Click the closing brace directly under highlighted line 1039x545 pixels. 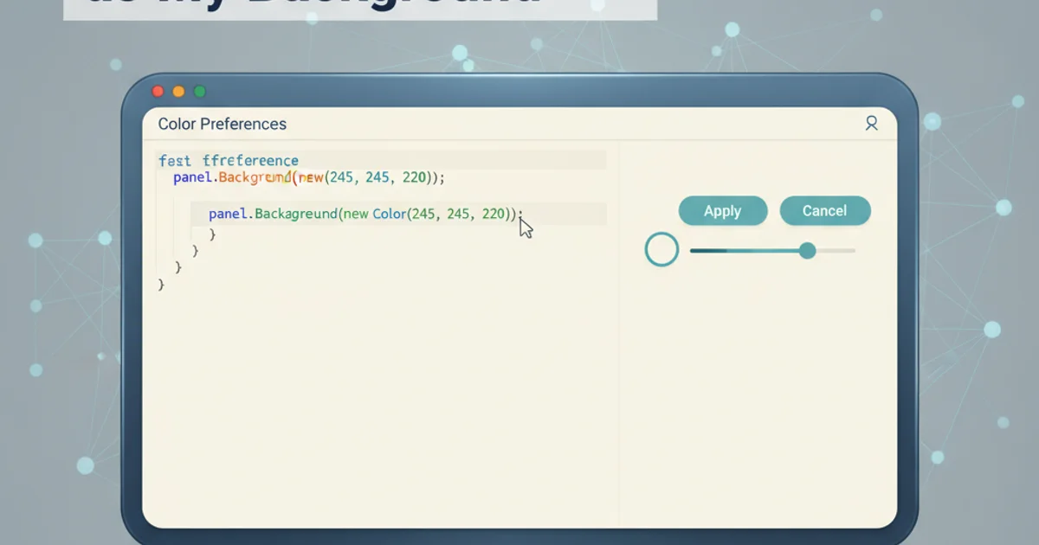[212, 234]
